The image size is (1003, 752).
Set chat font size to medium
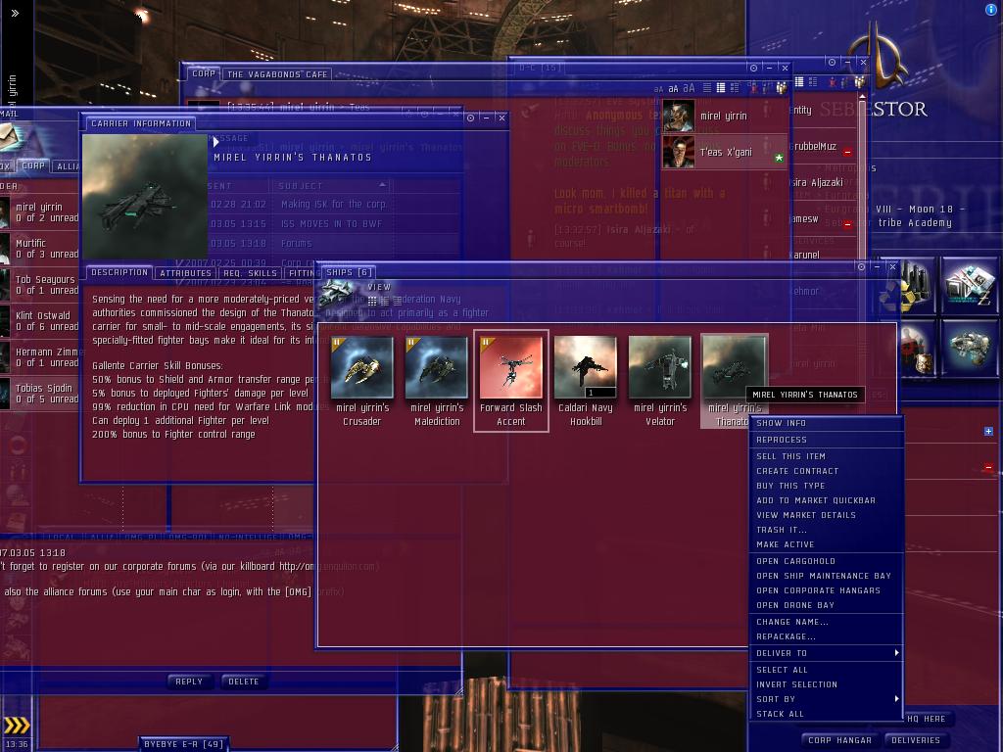click(673, 89)
